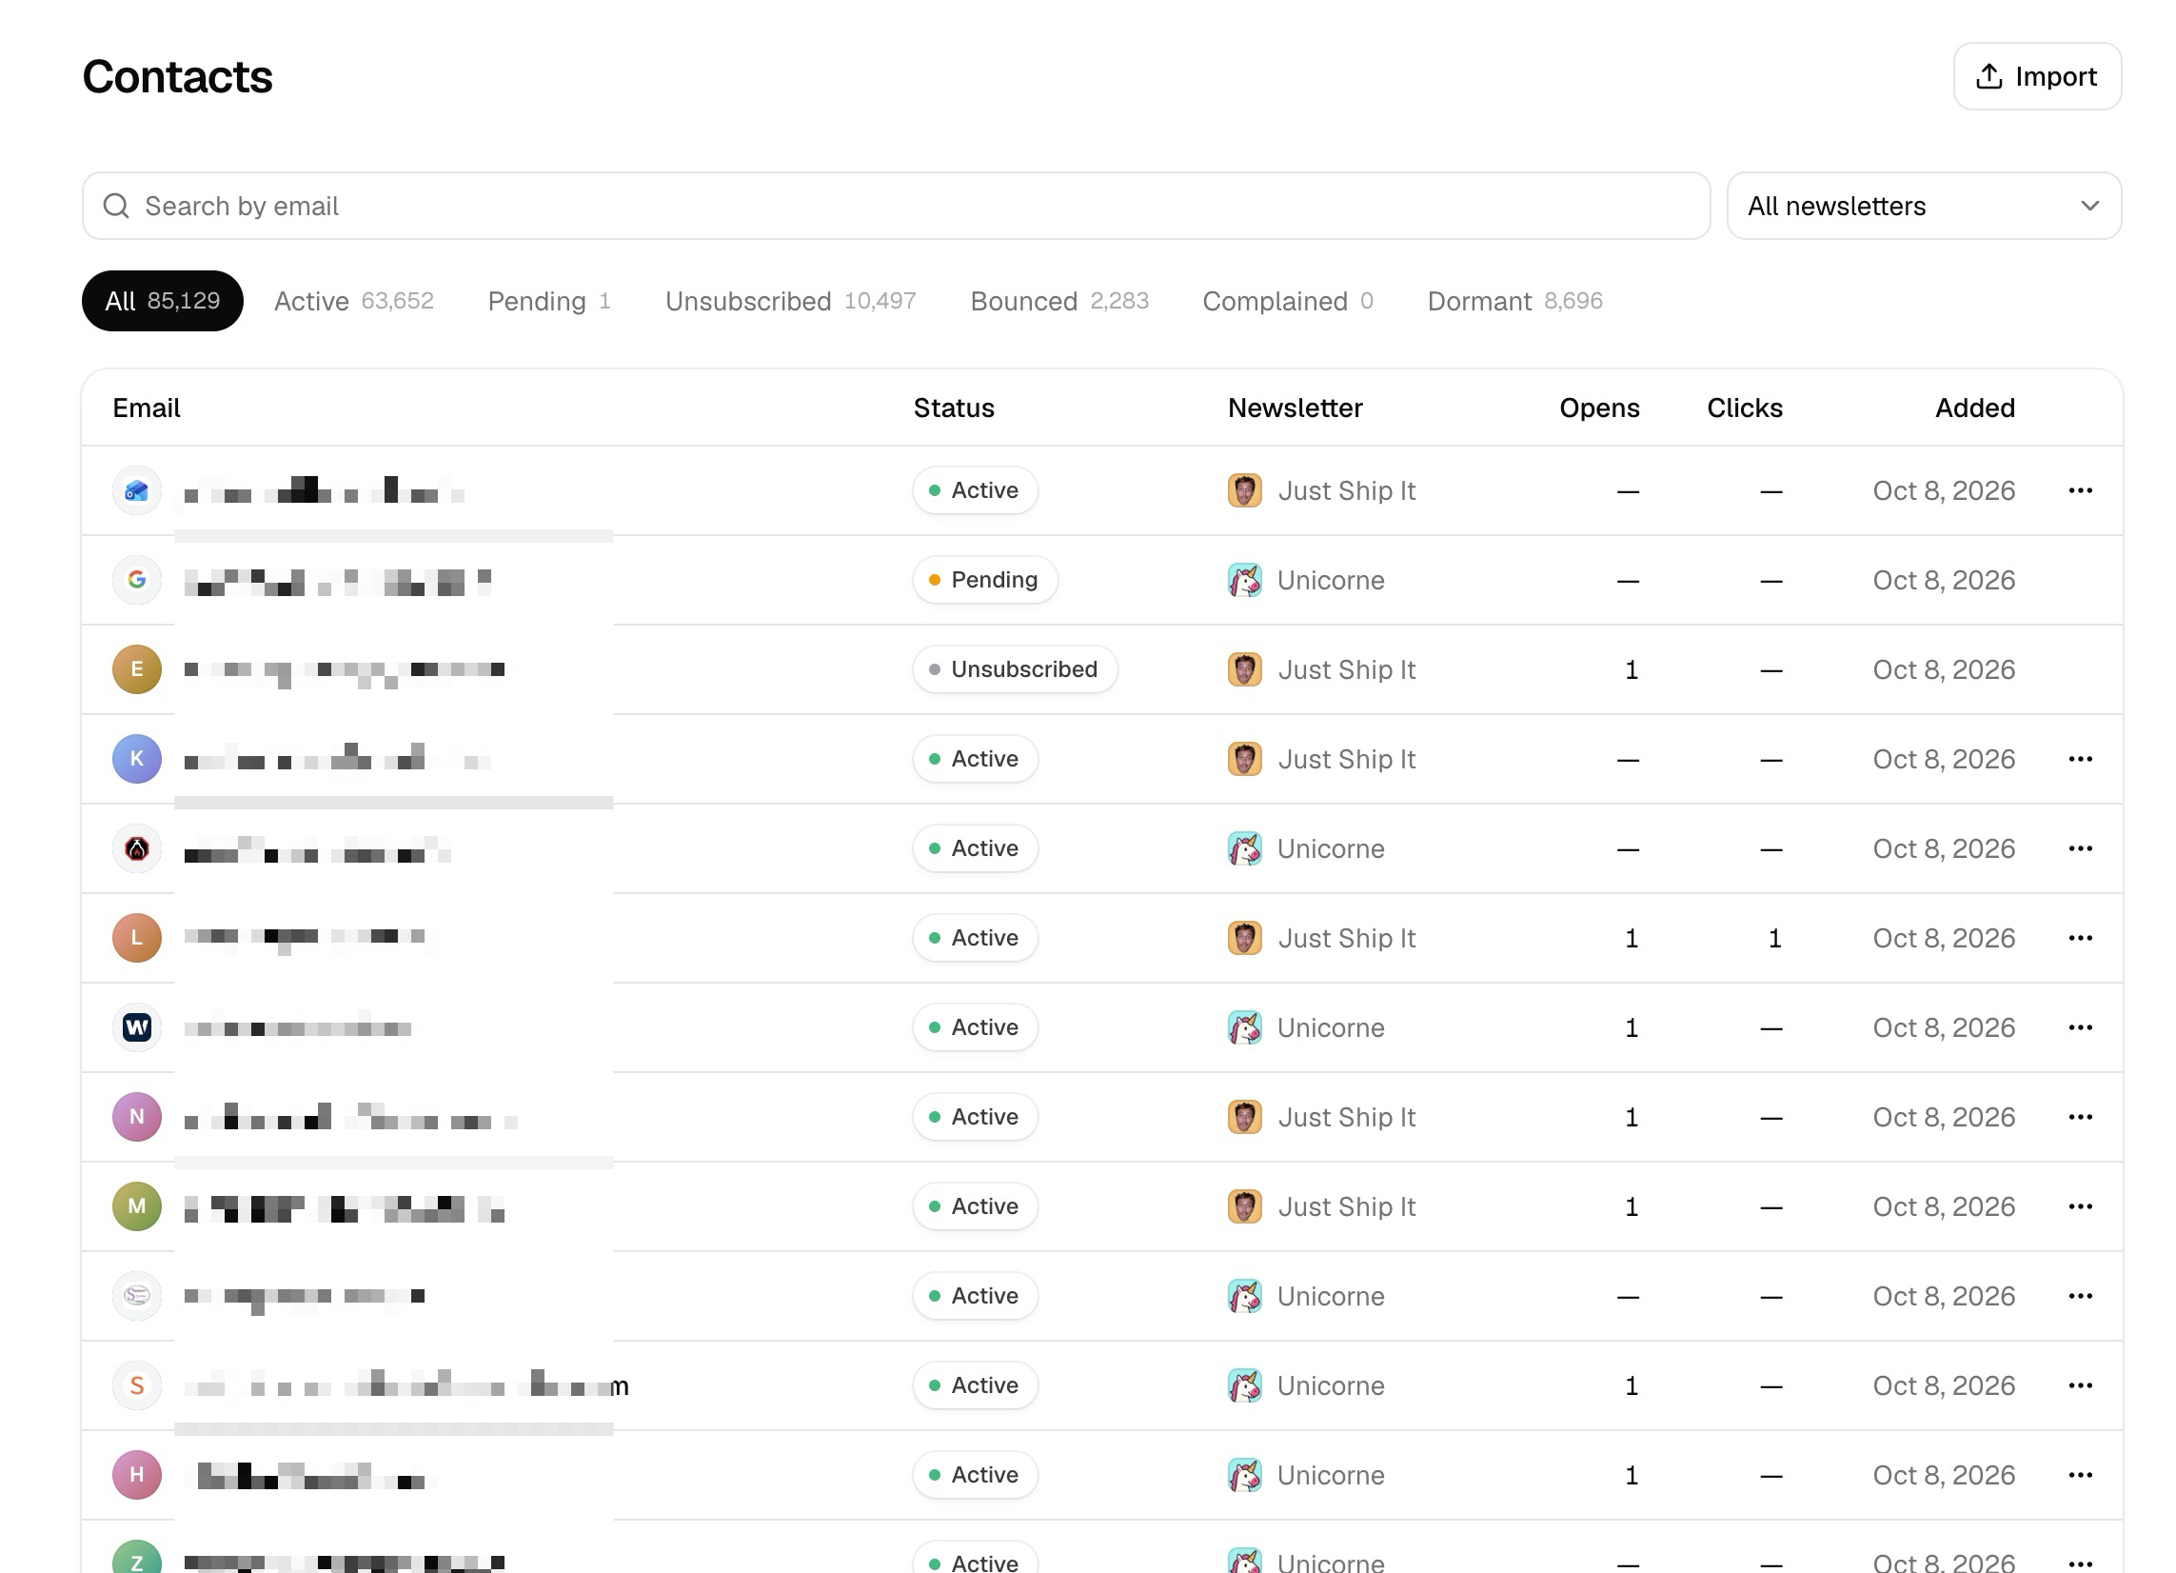Click the Opens column header

[1599, 408]
